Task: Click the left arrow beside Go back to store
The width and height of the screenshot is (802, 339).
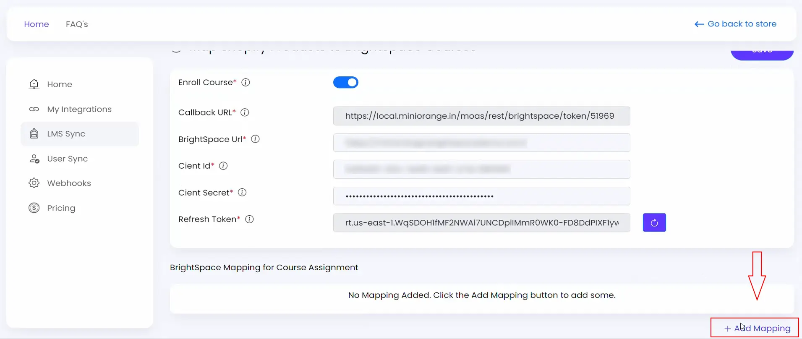Action: coord(699,24)
